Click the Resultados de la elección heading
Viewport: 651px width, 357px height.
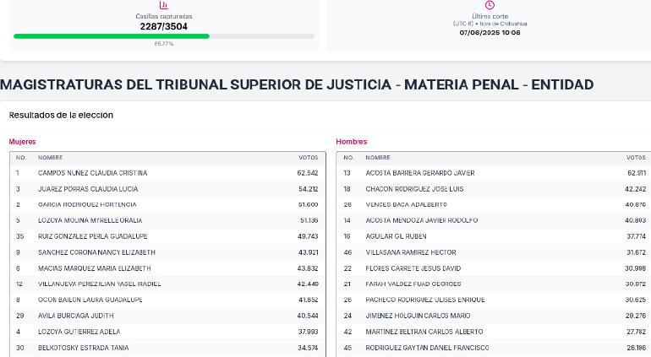pos(61,115)
